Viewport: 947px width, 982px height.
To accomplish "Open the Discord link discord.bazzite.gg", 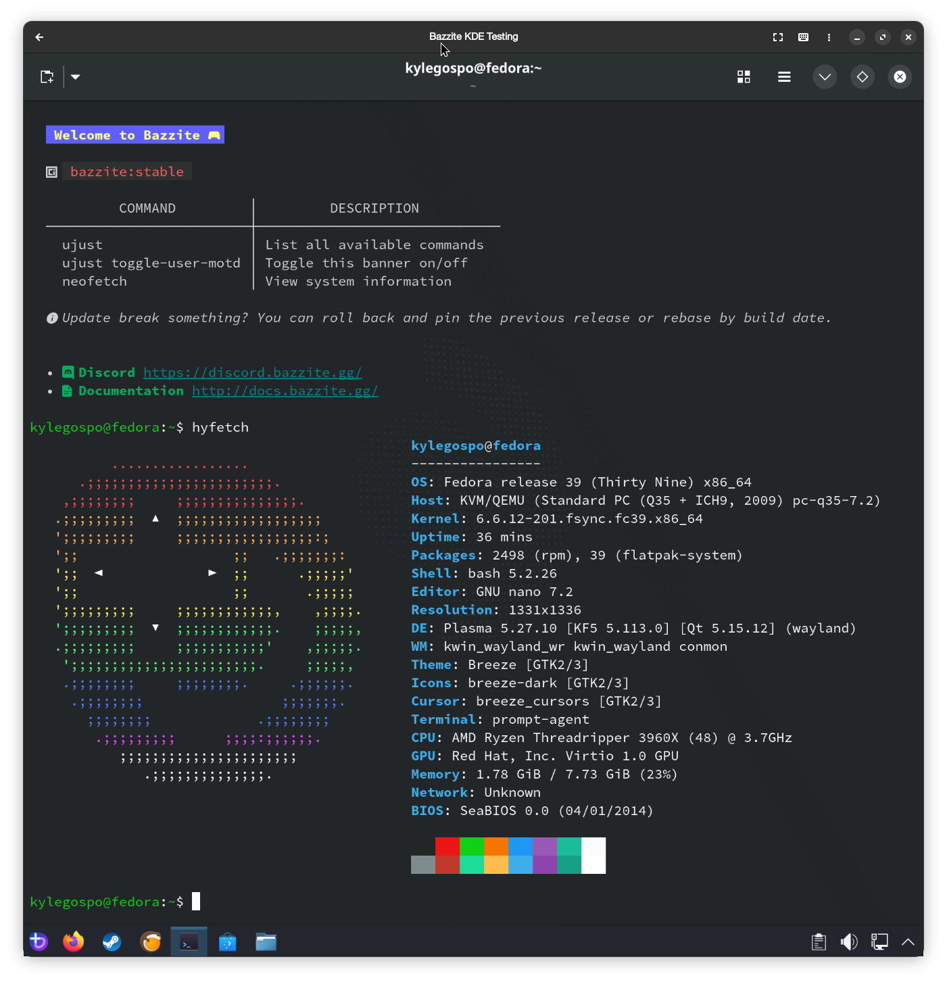I will click(x=253, y=372).
